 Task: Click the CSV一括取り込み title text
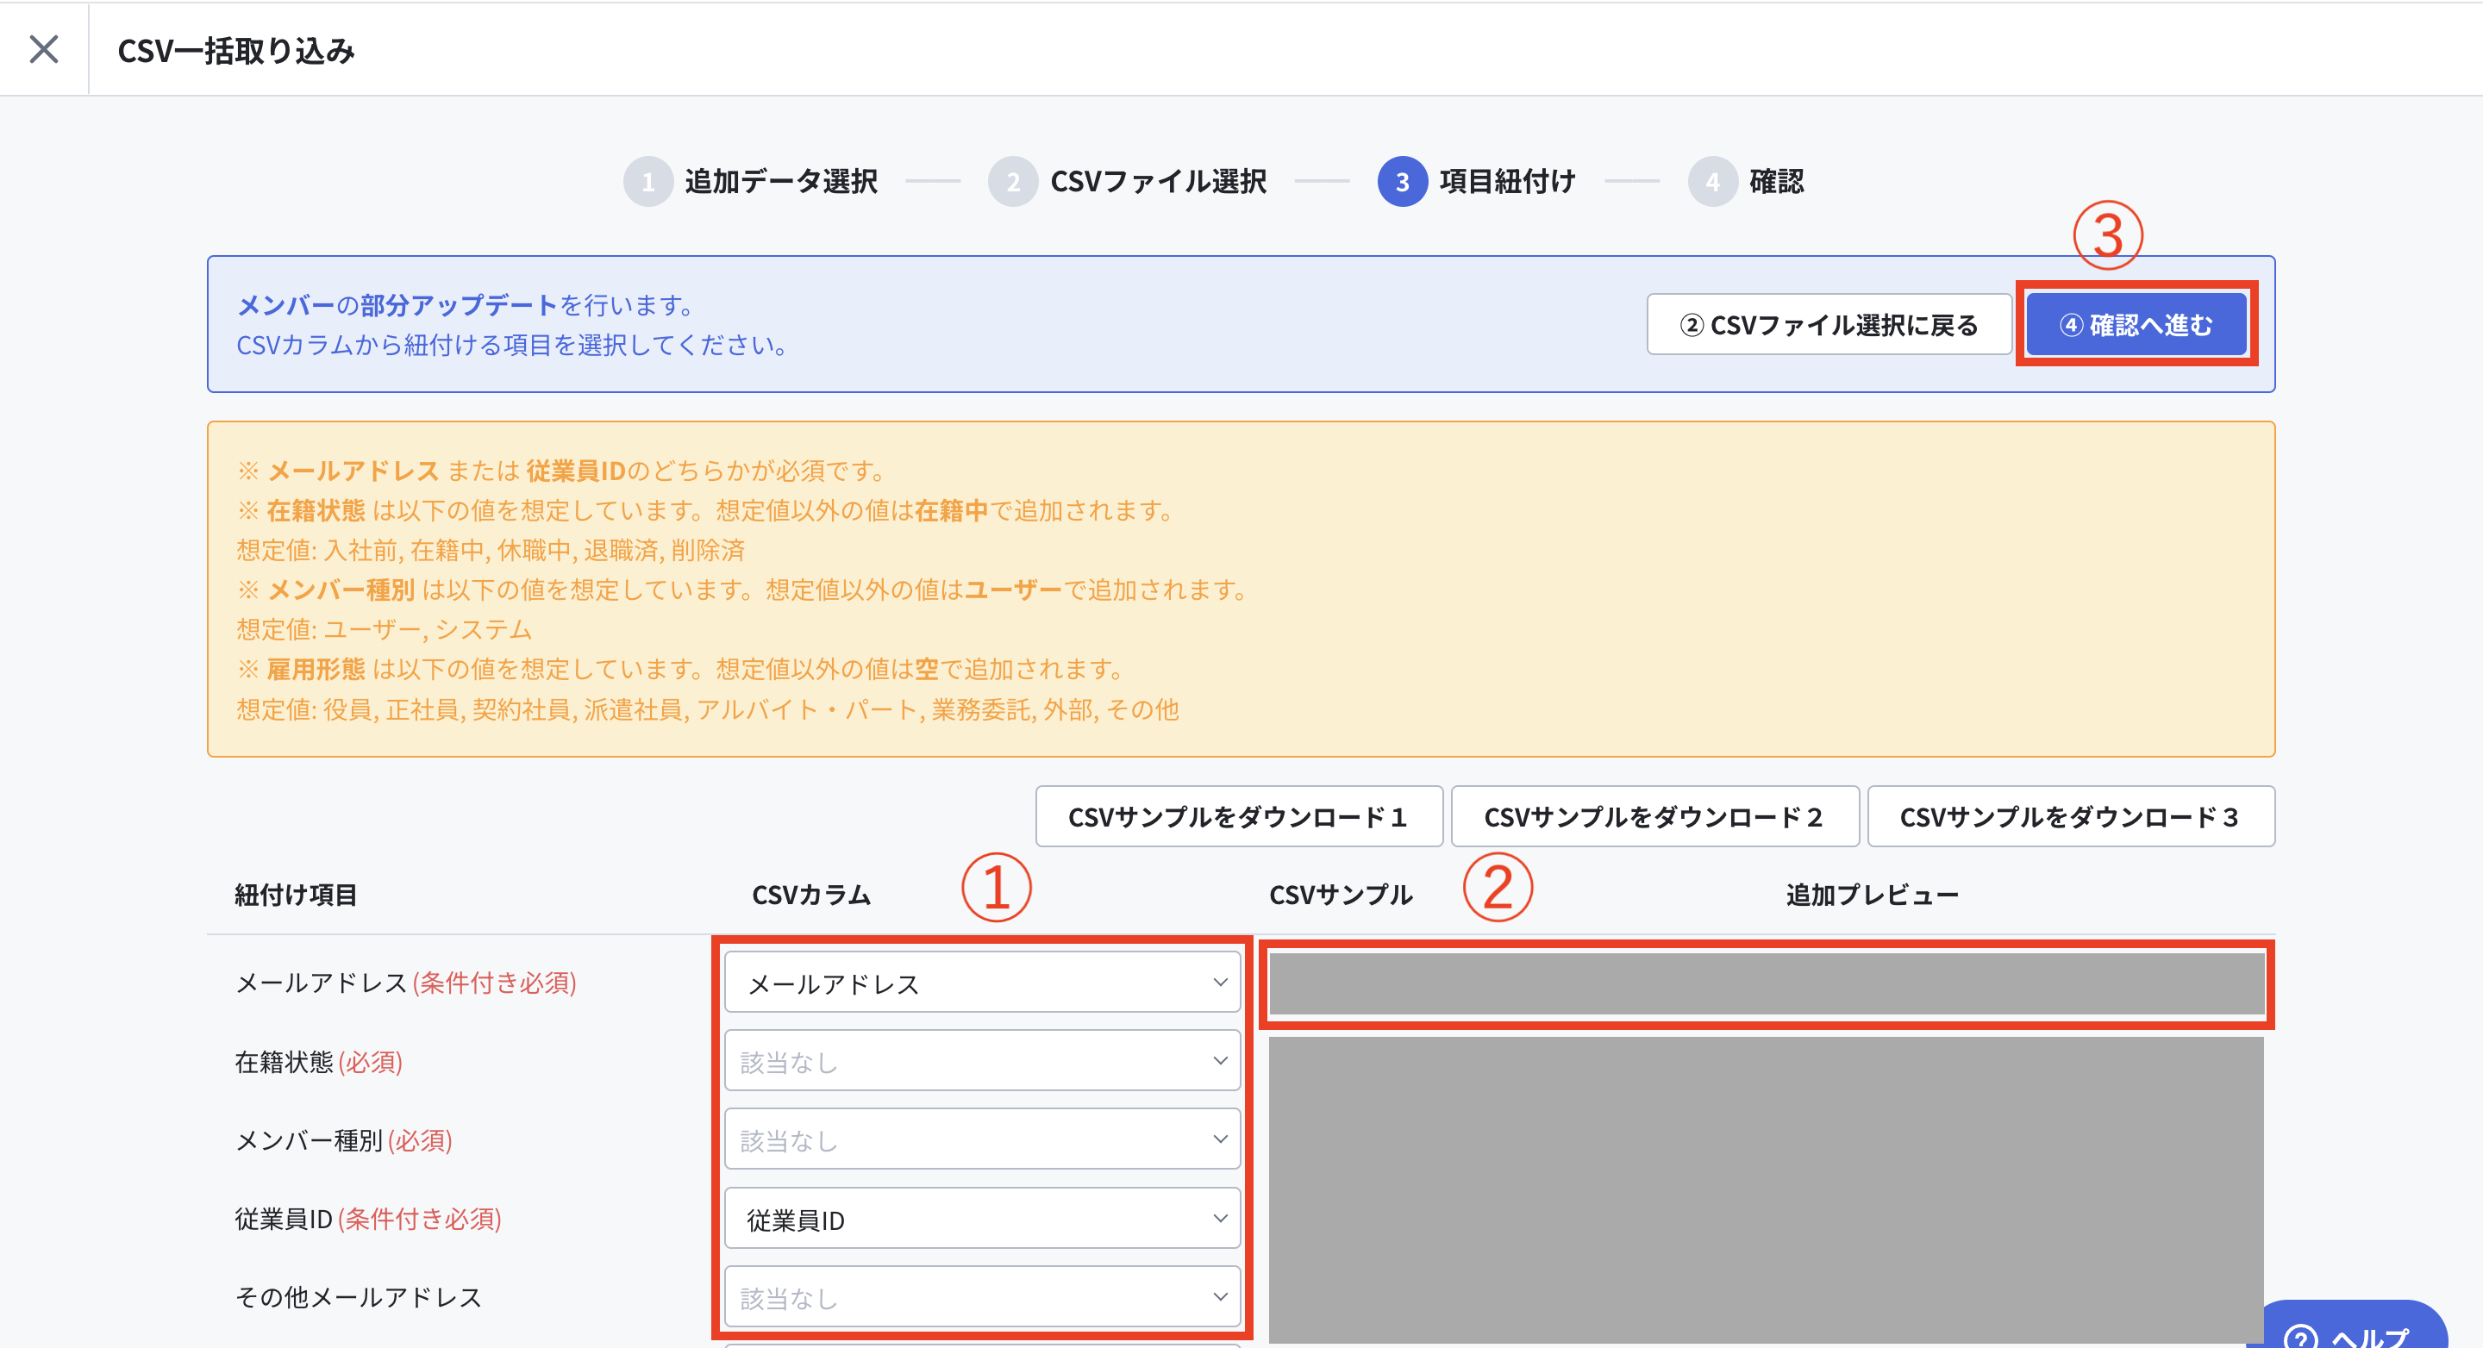click(236, 50)
